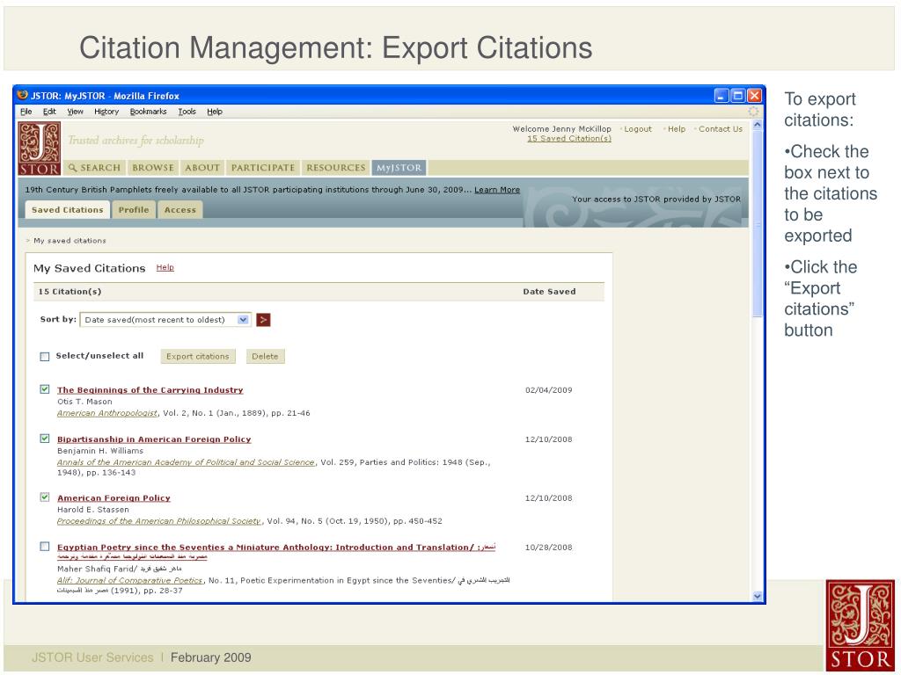Image resolution: width=901 pixels, height=675 pixels.
Task: Go to the BROWSE navigation tab
Action: [x=153, y=168]
